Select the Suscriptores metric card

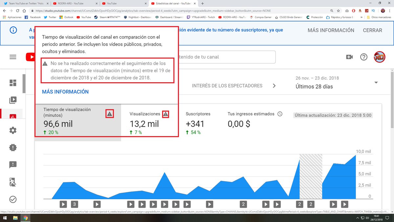[198, 123]
